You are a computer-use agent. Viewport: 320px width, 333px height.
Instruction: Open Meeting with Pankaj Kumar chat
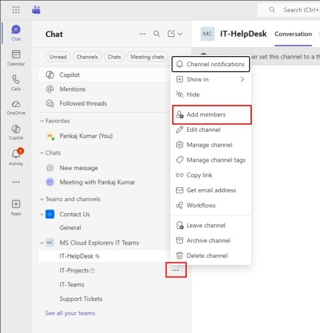[104, 182]
